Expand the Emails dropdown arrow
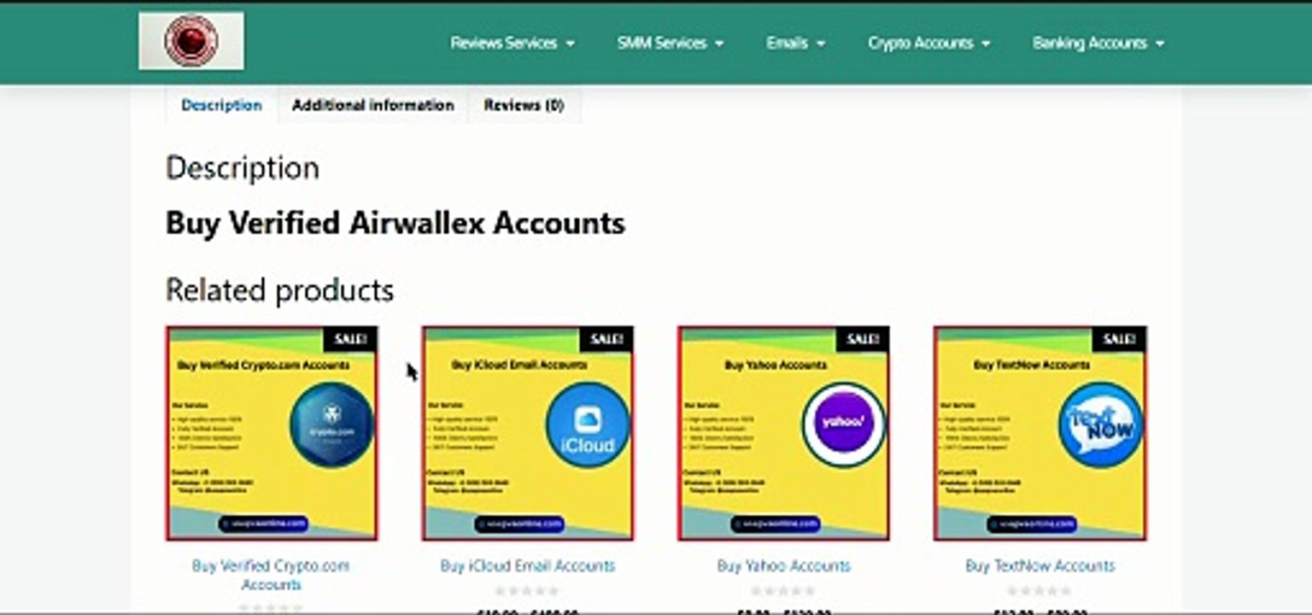The height and width of the screenshot is (615, 1312). 821,44
